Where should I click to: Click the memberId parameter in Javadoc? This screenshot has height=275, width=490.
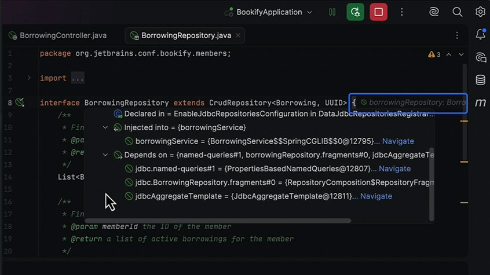pos(120,226)
